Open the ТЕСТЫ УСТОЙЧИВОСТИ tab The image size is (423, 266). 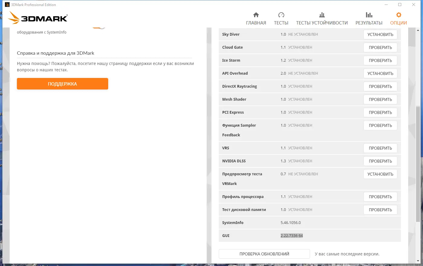pyautogui.click(x=322, y=19)
